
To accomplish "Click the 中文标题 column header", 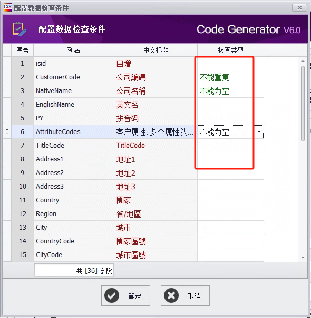I will (x=156, y=50).
